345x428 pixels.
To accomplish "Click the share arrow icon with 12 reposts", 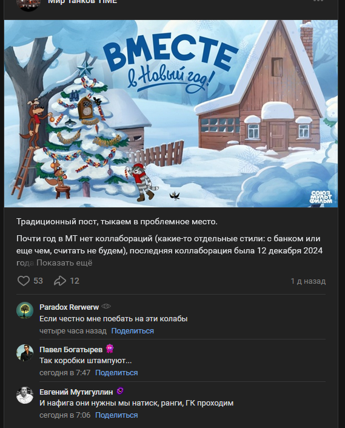I will tap(60, 281).
